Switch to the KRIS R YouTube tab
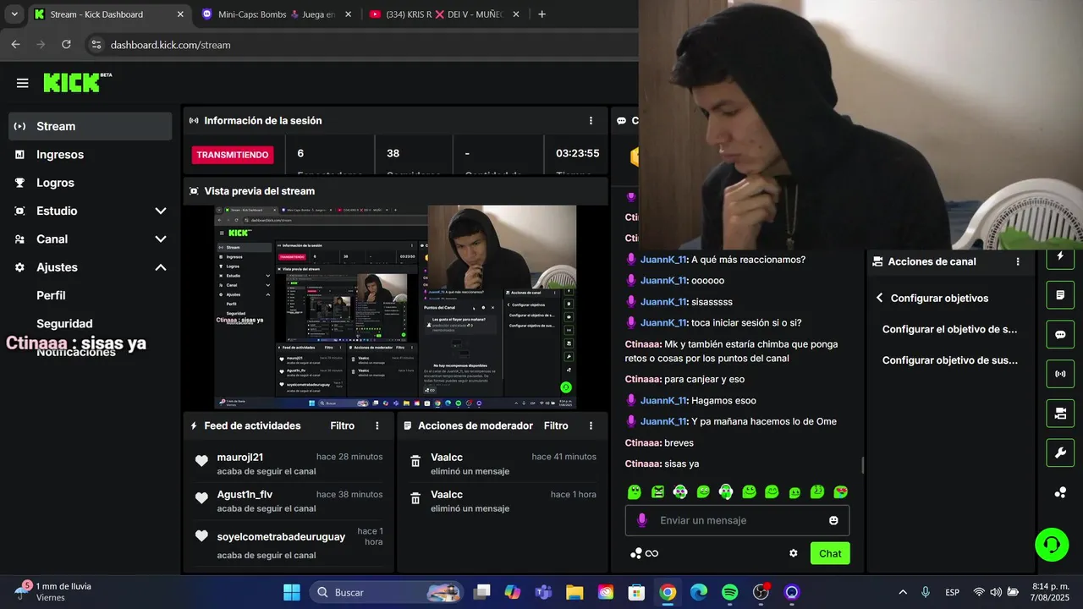 (x=443, y=14)
